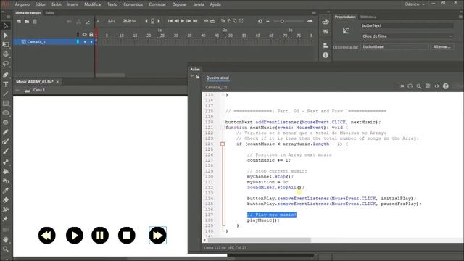Open the Arquivo menu

pos(22,4)
